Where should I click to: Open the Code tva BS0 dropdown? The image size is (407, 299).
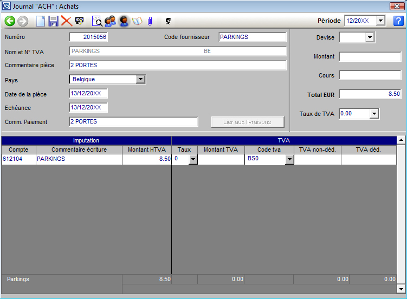(289, 159)
